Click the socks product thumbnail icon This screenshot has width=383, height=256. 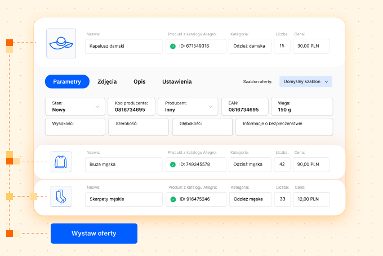tap(61, 196)
